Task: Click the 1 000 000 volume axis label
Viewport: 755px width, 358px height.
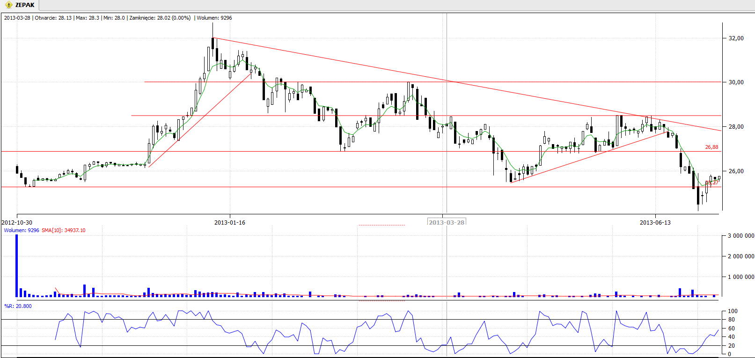Action: pyautogui.click(x=740, y=277)
